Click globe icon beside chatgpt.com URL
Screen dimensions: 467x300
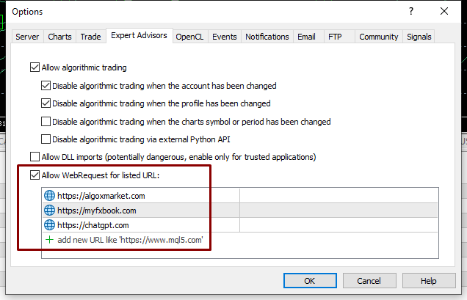pos(50,225)
